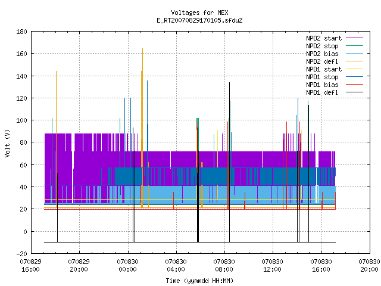Screen dimensions: 381x286
Task: Click the y-axis tick value 120
Action: pos(21,98)
